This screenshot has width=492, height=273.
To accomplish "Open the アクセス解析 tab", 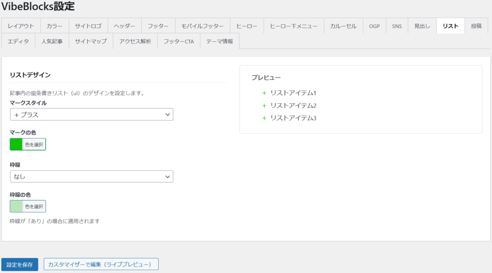I will pyautogui.click(x=135, y=41).
